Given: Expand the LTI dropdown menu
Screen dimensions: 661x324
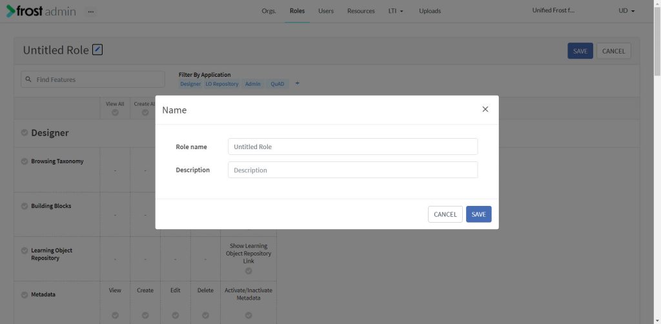Looking at the screenshot, I should [396, 11].
